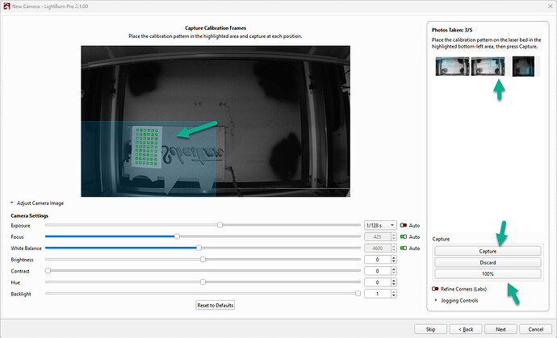Click the Capture button
This screenshot has height=338, width=557.
(x=488, y=251)
